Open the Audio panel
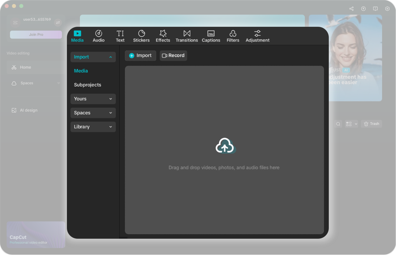Image resolution: width=396 pixels, height=255 pixels. point(98,36)
